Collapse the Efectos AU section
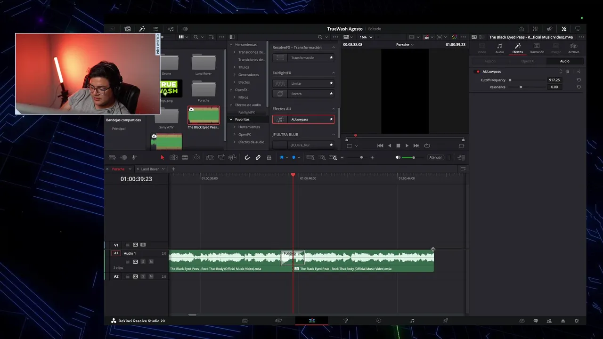This screenshot has height=339, width=603. point(334,109)
